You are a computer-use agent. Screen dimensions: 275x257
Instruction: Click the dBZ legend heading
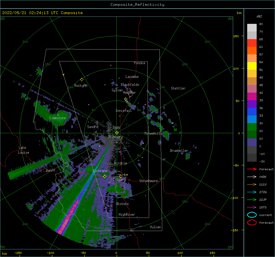tap(259, 17)
